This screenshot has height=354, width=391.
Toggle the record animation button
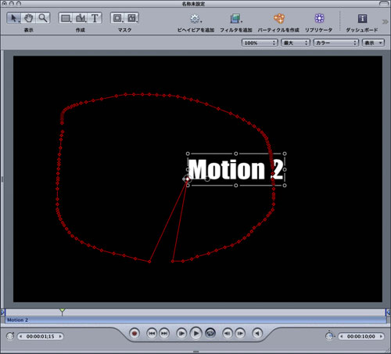(x=135, y=334)
